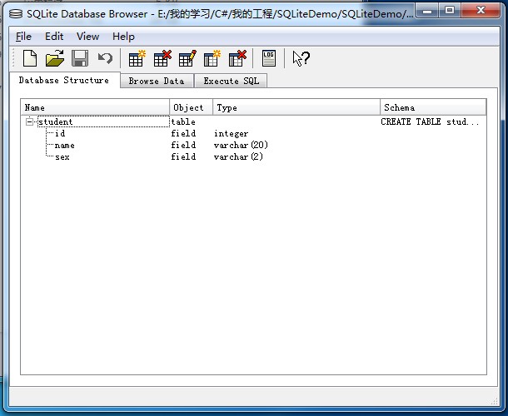This screenshot has width=508, height=416.
Task: Open the Help menu
Action: pos(123,37)
